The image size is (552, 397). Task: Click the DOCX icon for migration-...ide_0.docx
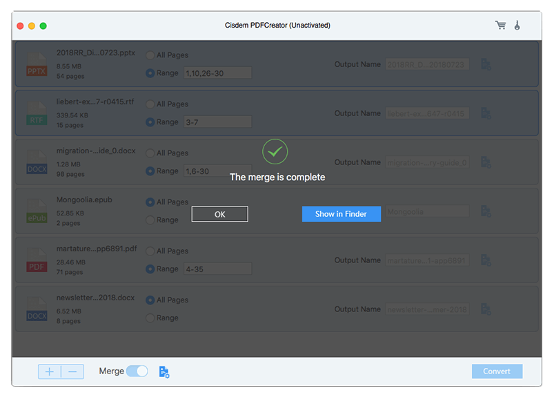37,162
